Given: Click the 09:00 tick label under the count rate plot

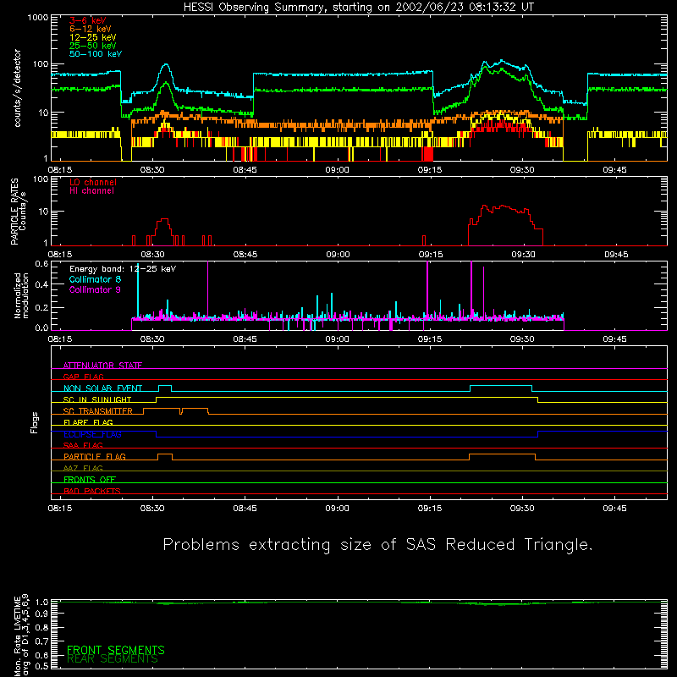Looking at the screenshot, I should (337, 170).
